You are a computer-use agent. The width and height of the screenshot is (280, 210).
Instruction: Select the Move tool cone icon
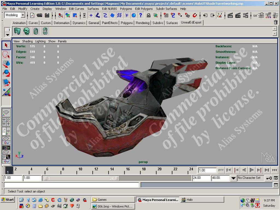pyautogui.click(x=6, y=64)
